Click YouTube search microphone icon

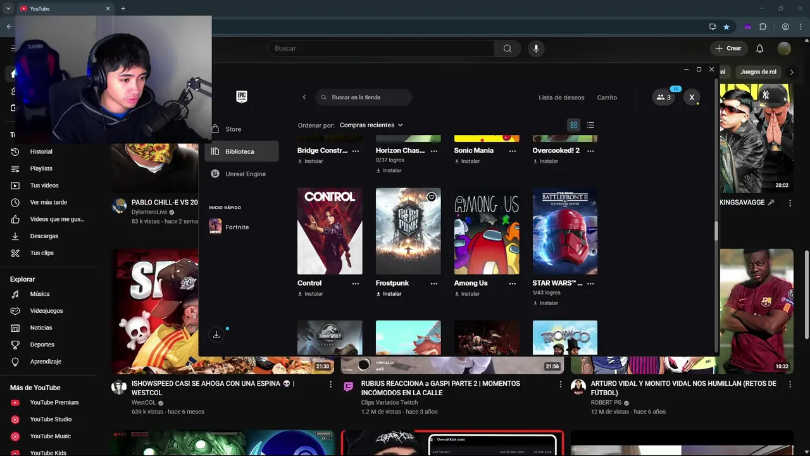pos(536,48)
